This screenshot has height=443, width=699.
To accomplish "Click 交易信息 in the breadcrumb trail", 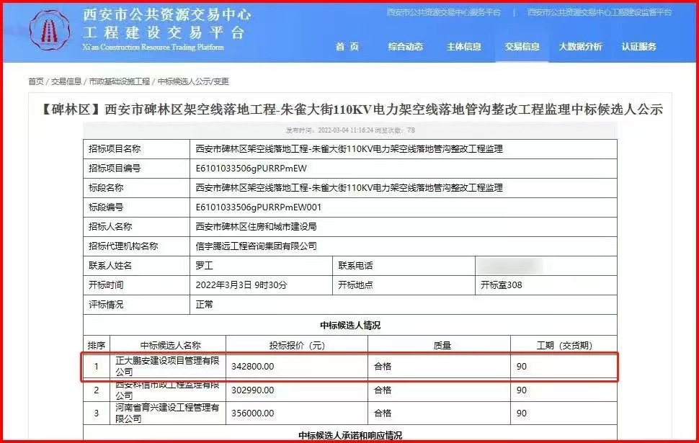I will click(x=66, y=81).
